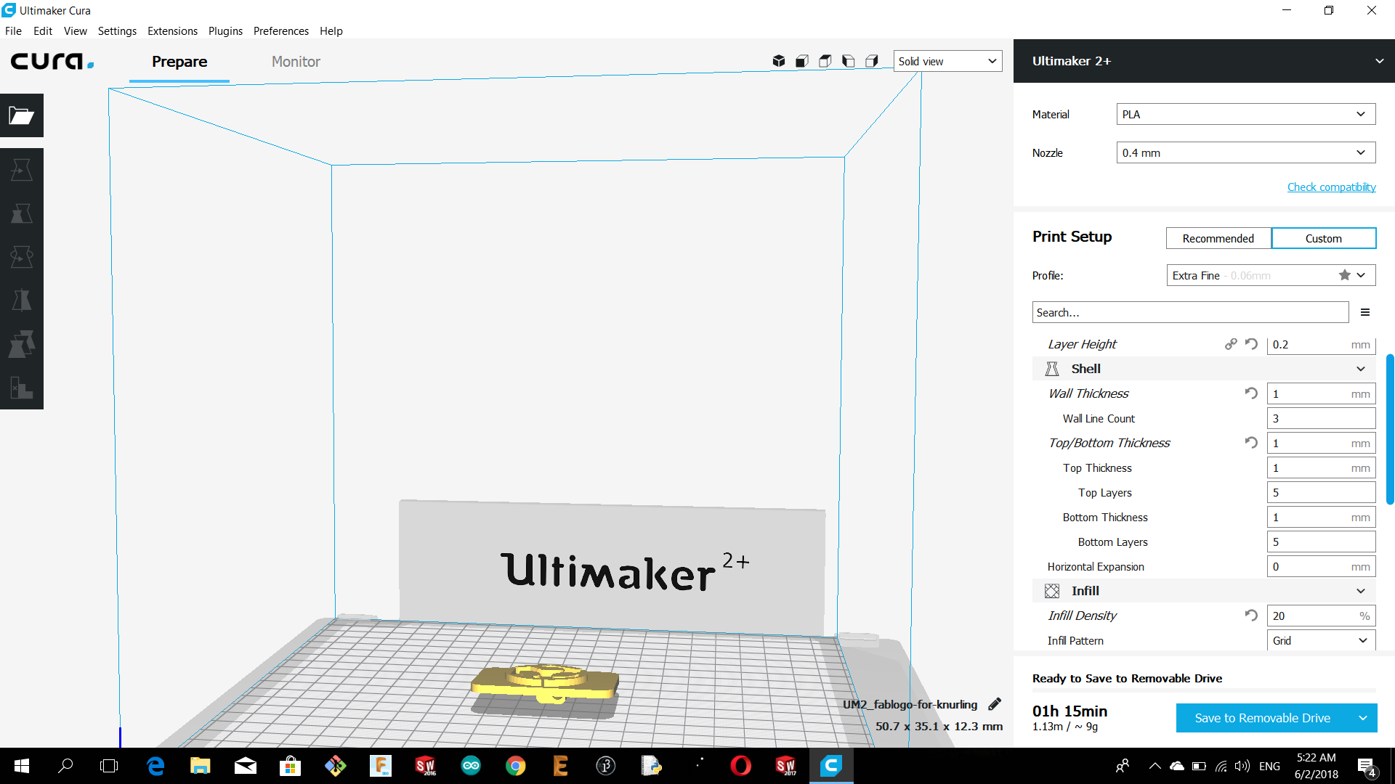Open the settings visibility hamburger menu
Viewport: 1395px width, 784px height.
pyautogui.click(x=1365, y=313)
